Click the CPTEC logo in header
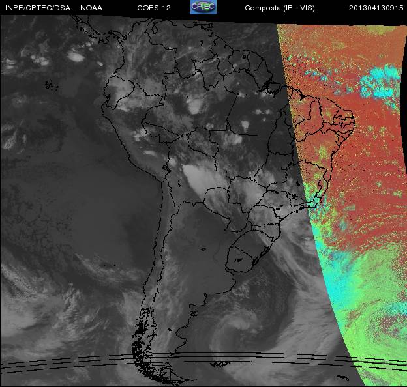The image size is (407, 387). pyautogui.click(x=203, y=7)
